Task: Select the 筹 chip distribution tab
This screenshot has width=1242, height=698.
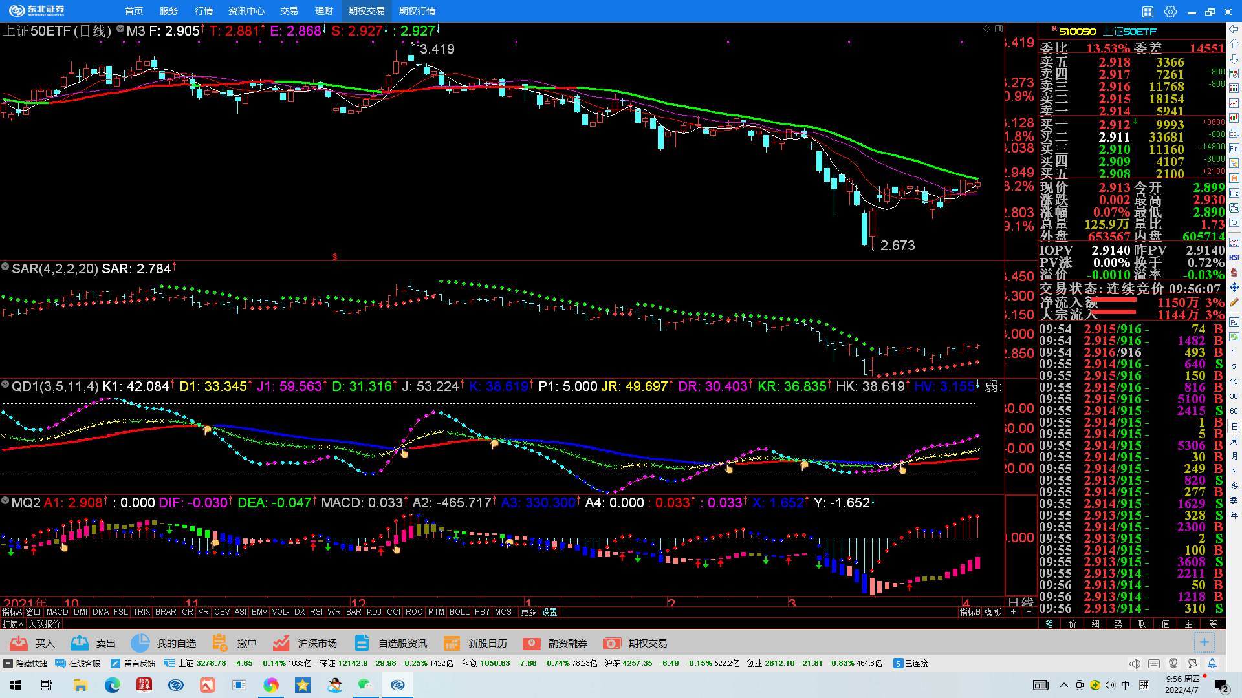Action: 1213,624
